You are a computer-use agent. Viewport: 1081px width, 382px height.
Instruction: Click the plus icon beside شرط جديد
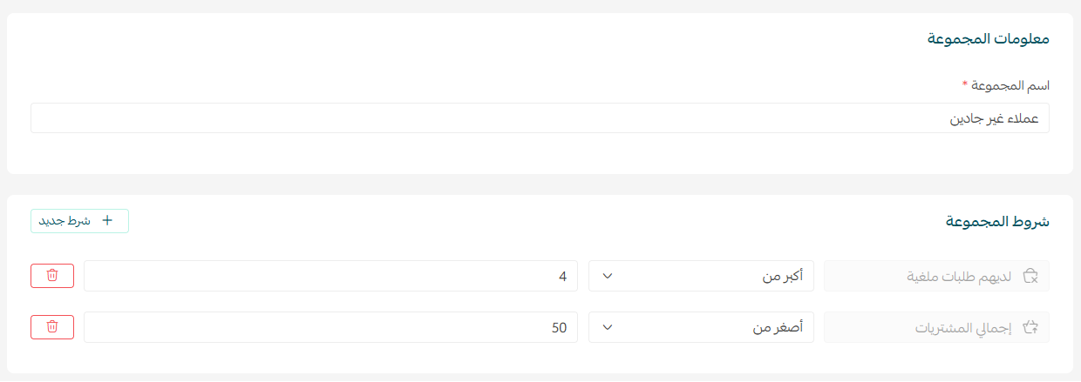click(x=107, y=221)
